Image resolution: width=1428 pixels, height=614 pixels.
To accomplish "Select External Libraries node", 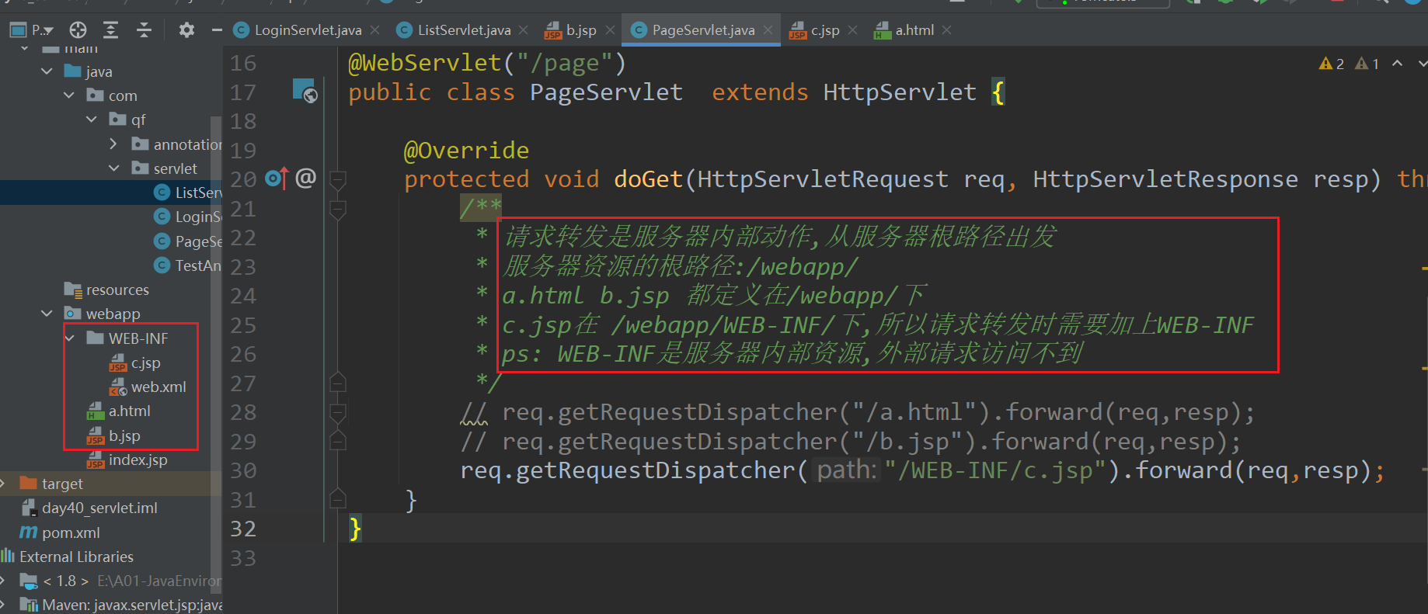I will (68, 557).
